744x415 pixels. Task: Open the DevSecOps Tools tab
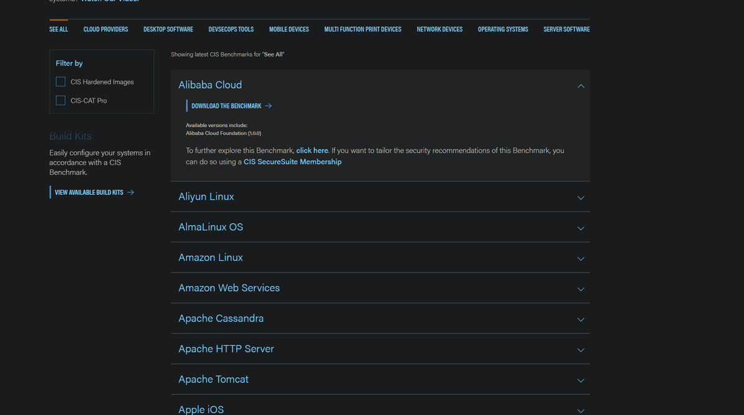tap(231, 29)
